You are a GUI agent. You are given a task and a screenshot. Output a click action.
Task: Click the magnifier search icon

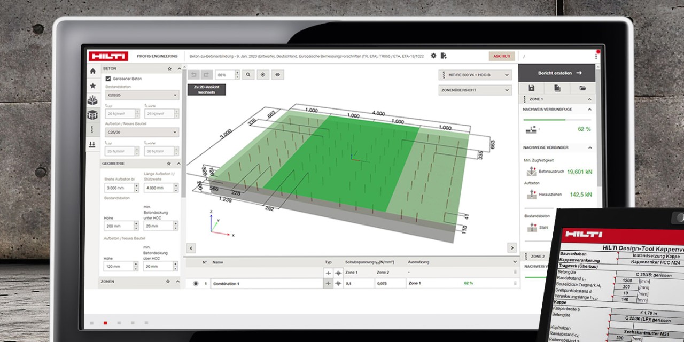click(248, 75)
